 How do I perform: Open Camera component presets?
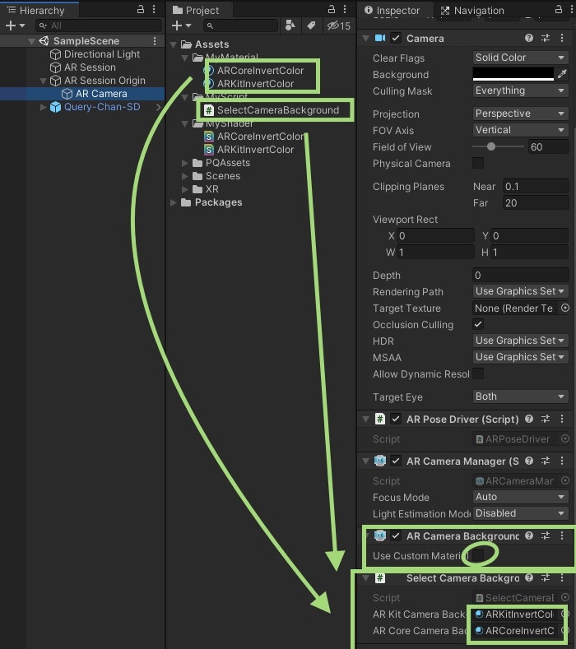[x=546, y=39]
